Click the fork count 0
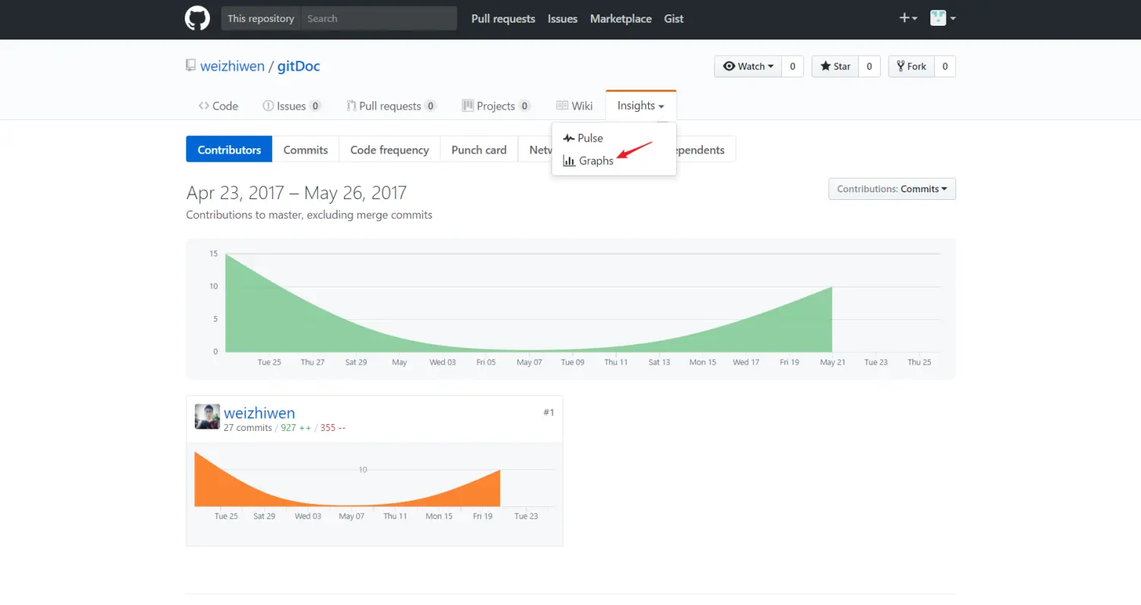This screenshot has width=1141, height=605. (x=945, y=66)
